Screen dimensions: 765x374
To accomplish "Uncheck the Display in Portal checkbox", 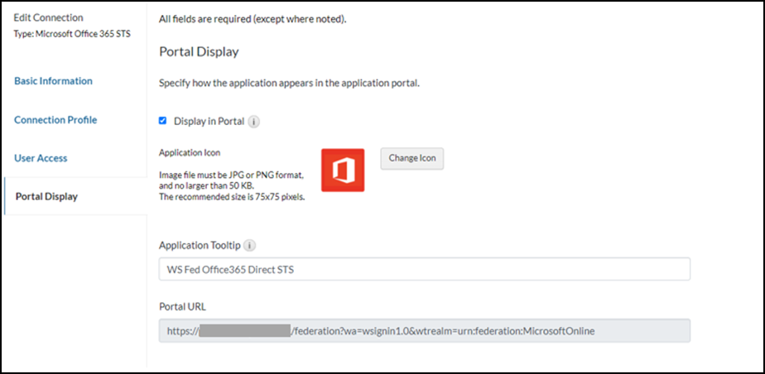I will pos(163,121).
